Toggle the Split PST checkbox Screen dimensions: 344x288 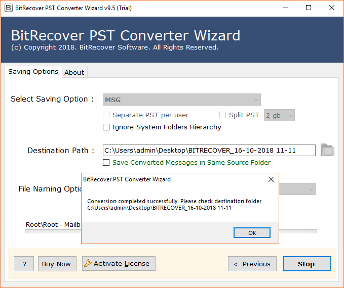tap(223, 115)
